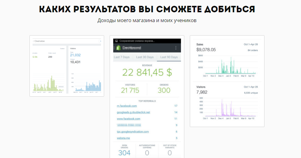Tap the hamburger menu beside Shopify logo

(x=114, y=48)
